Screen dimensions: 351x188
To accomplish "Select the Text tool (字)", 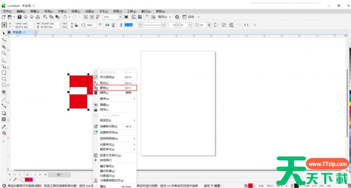I will point(3,92).
